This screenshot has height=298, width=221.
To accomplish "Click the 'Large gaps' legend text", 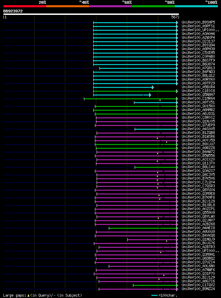I will point(15,295).
